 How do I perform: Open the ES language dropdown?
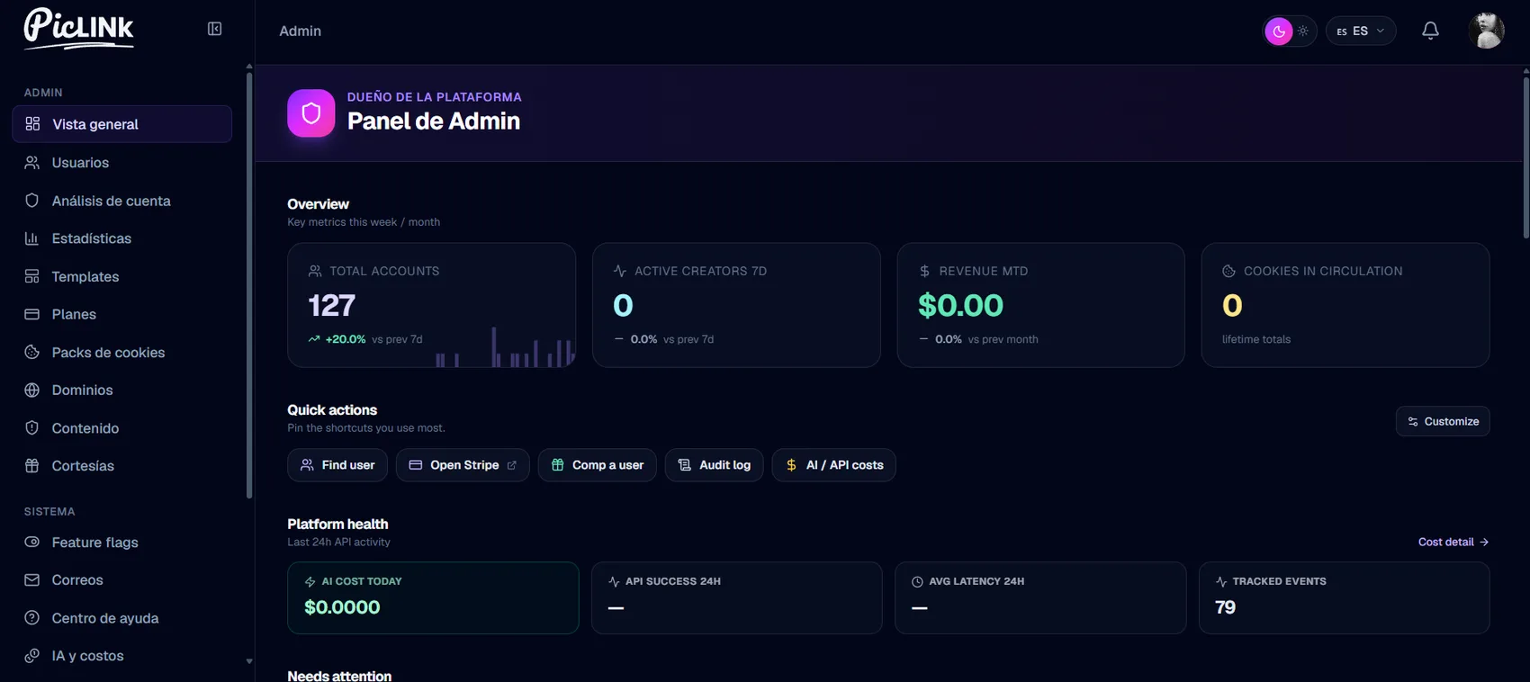(1361, 31)
